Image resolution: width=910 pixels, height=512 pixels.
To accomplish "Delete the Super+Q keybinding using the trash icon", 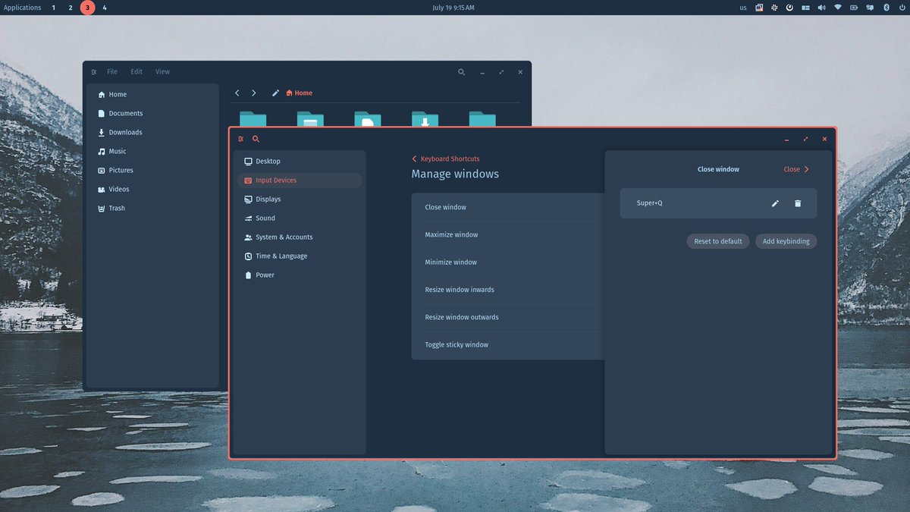I will (797, 203).
